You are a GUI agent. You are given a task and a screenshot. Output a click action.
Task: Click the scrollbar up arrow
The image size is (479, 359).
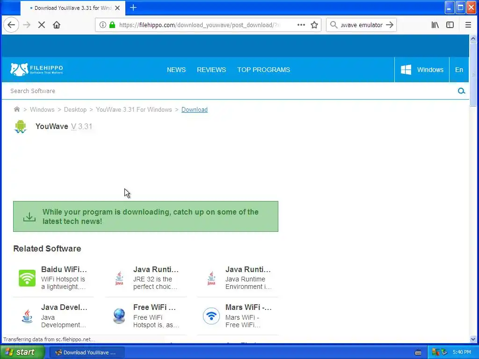coord(473,38)
